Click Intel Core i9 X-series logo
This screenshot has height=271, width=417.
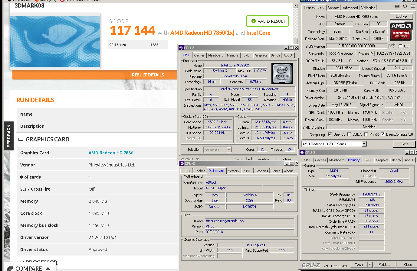282,73
